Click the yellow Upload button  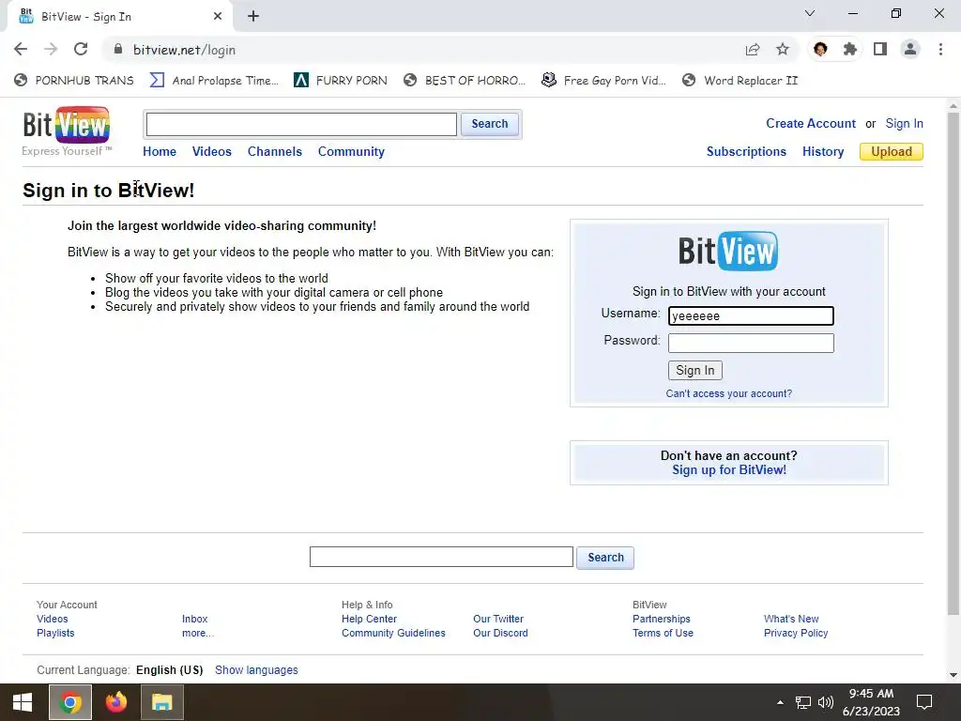coord(892,151)
